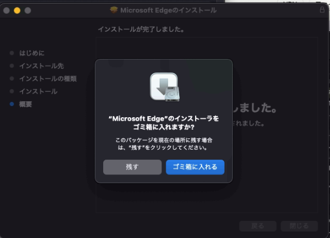330x238 pixels.
Task: Select the インストールの種類 step in sidebar
Action: tap(48, 79)
